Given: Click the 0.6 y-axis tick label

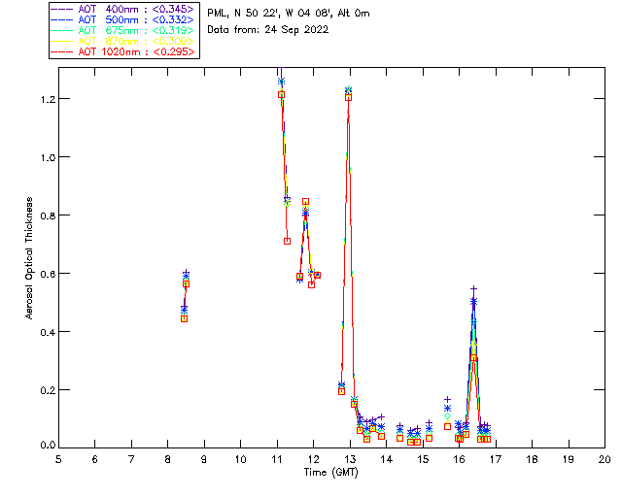Looking at the screenshot, I should point(48,274).
